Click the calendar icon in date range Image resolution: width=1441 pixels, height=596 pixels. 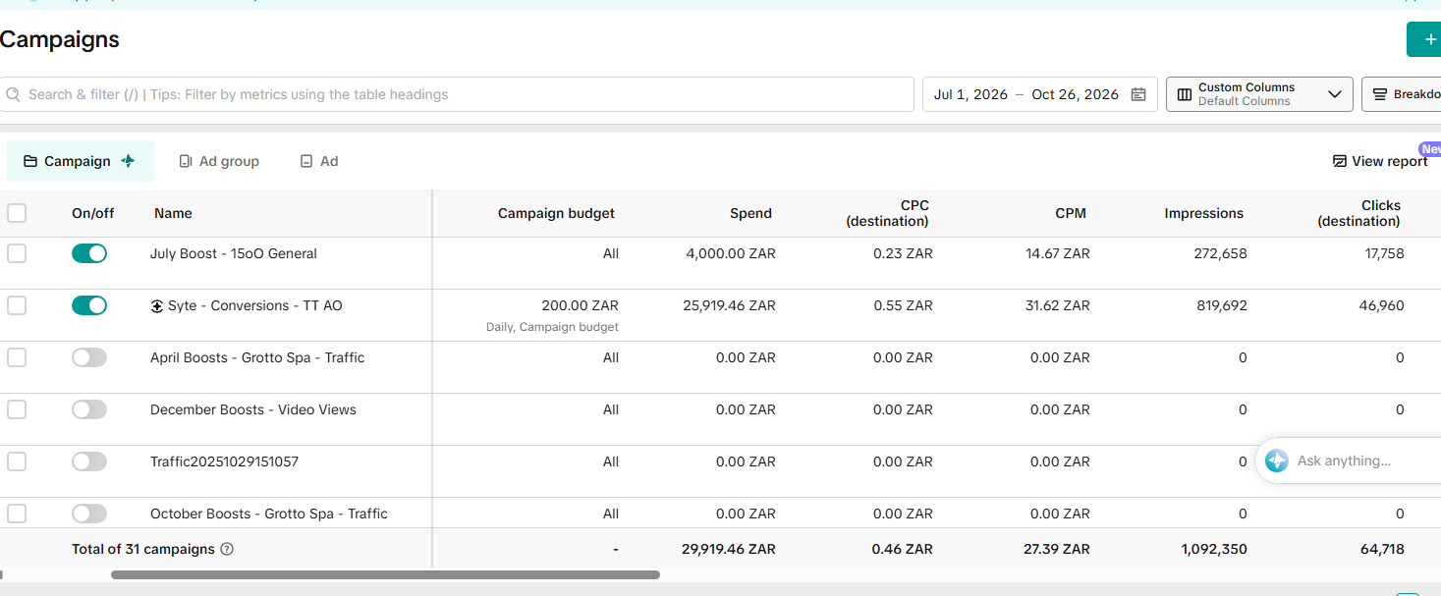(x=1138, y=94)
